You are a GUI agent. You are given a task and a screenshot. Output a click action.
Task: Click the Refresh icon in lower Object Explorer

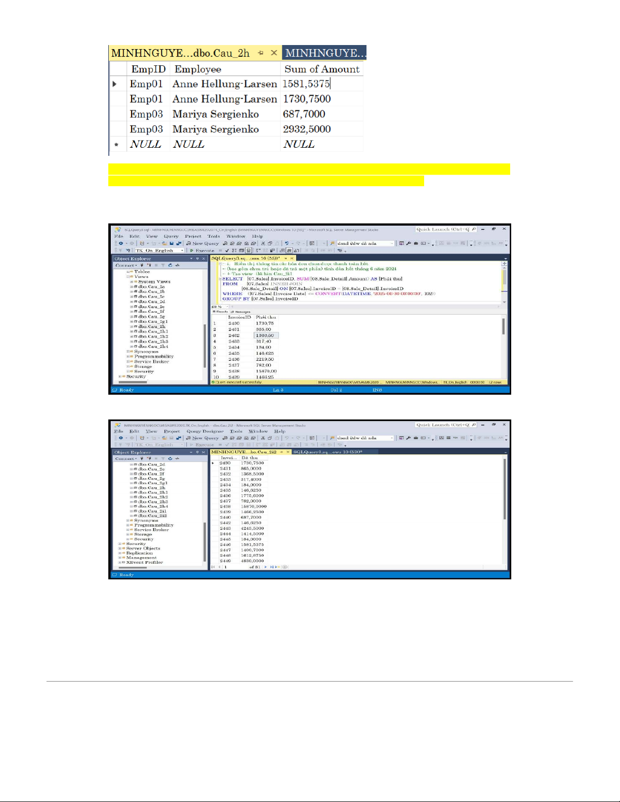170,458
